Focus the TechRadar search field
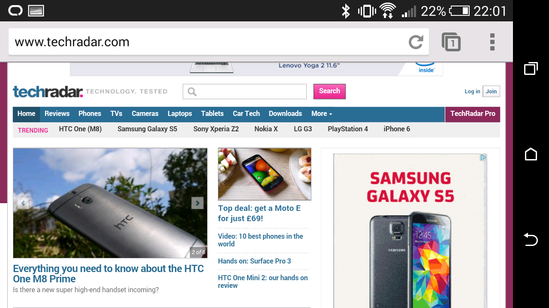This screenshot has height=308, width=549. pyautogui.click(x=244, y=92)
